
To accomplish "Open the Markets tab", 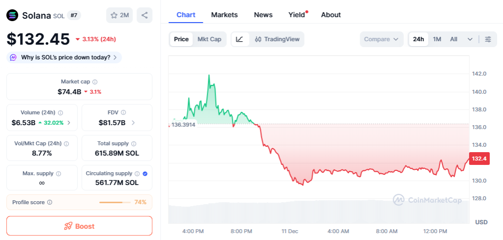I will (224, 15).
